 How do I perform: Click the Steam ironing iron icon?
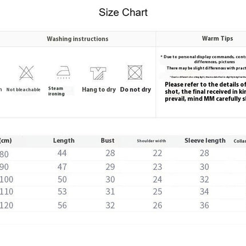click(x=64, y=73)
